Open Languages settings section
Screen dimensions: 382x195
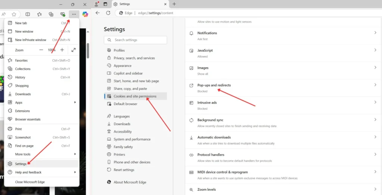coord(135,116)
